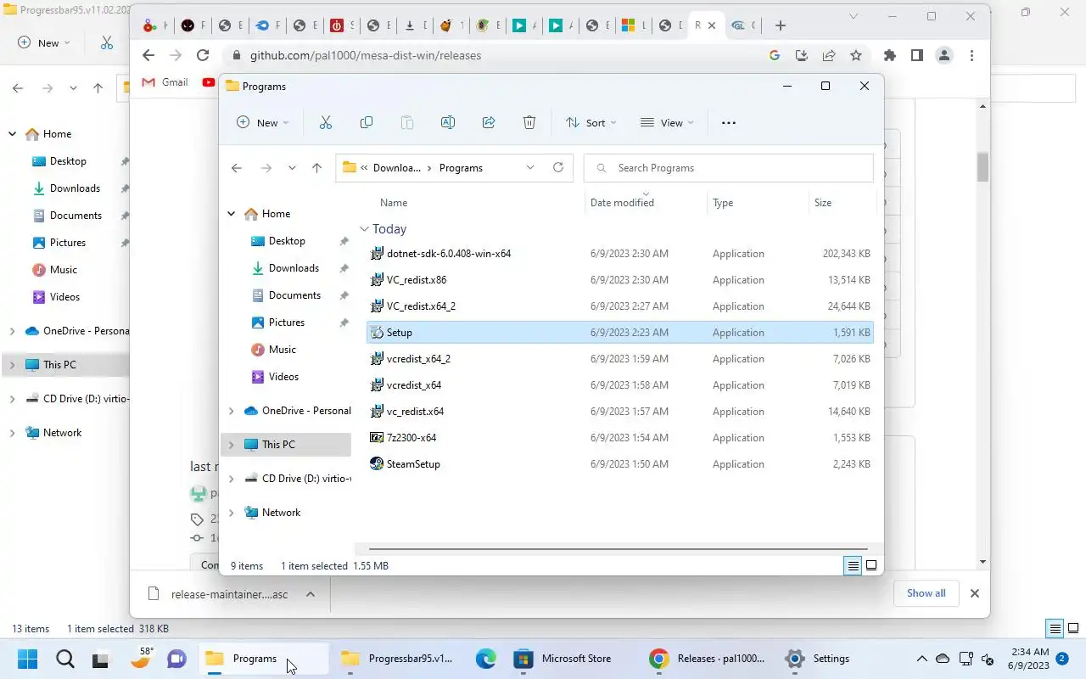Screen dimensions: 1086x679
Task: Open Chrome extensions puzzle icon
Action: click(890, 55)
